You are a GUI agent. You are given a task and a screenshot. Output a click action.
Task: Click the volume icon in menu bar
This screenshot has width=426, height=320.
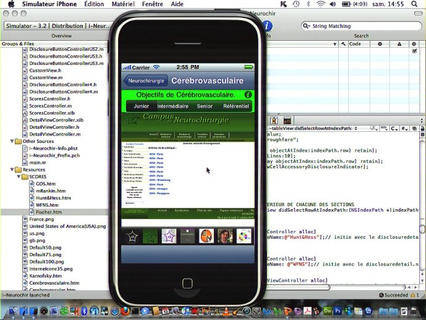pyautogui.click(x=333, y=4)
